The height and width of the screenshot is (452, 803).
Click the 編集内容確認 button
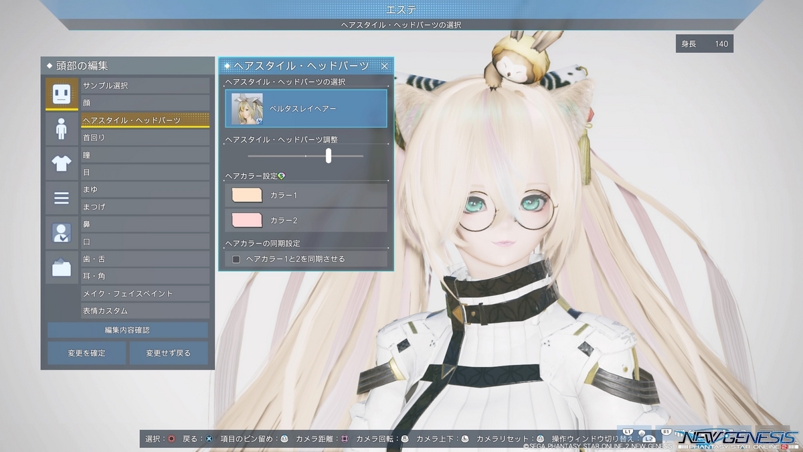point(127,330)
